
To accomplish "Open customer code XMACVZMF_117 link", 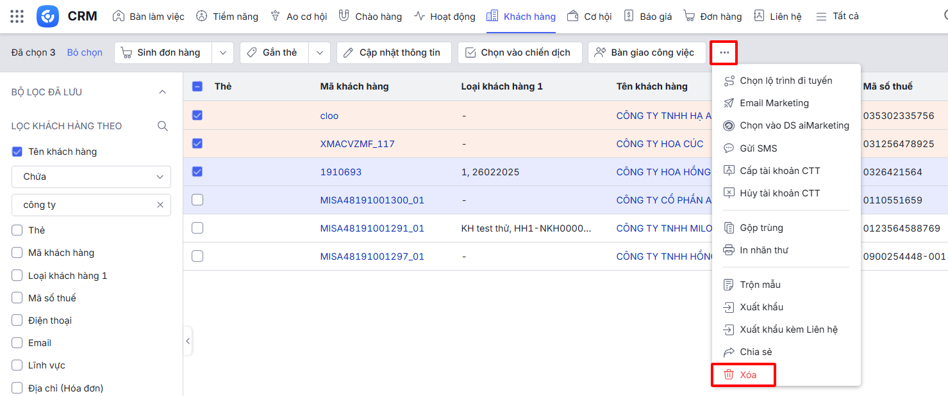I will click(x=357, y=144).
